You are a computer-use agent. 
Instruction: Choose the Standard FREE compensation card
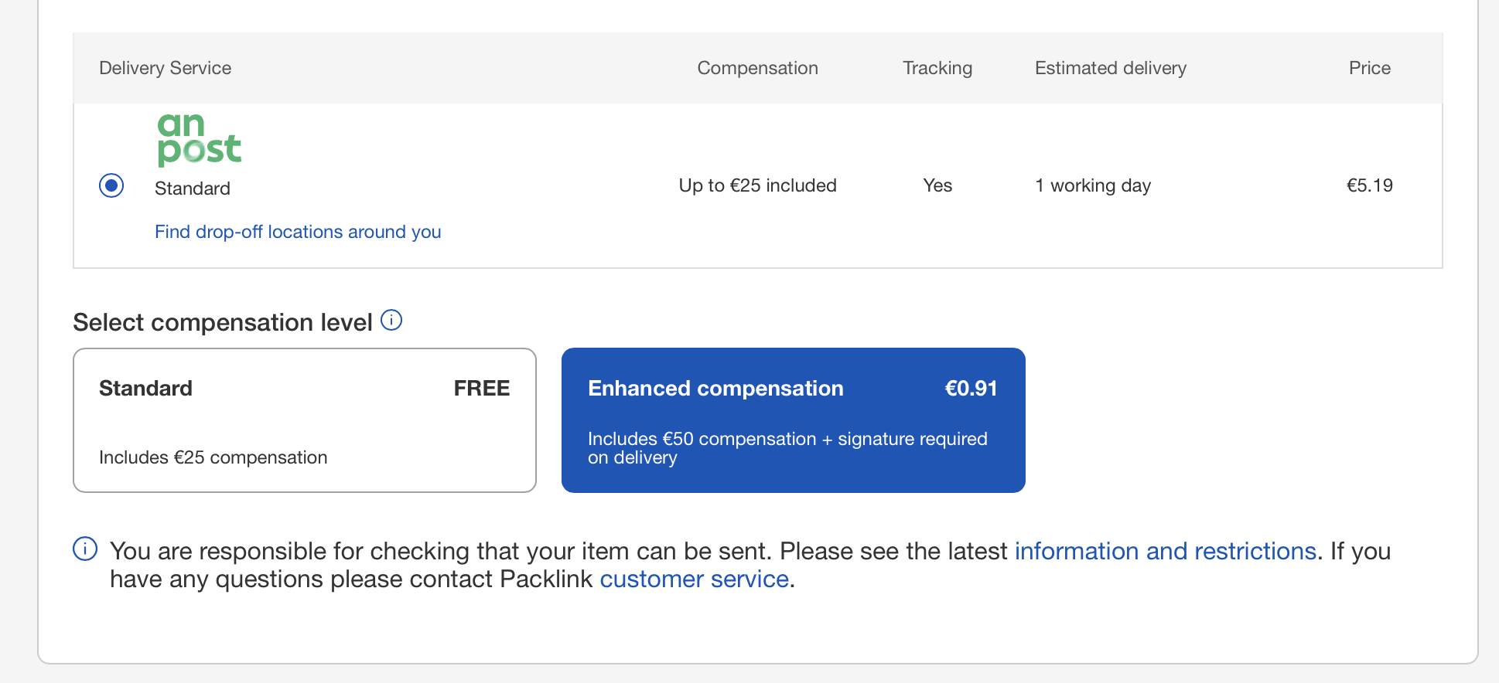305,420
